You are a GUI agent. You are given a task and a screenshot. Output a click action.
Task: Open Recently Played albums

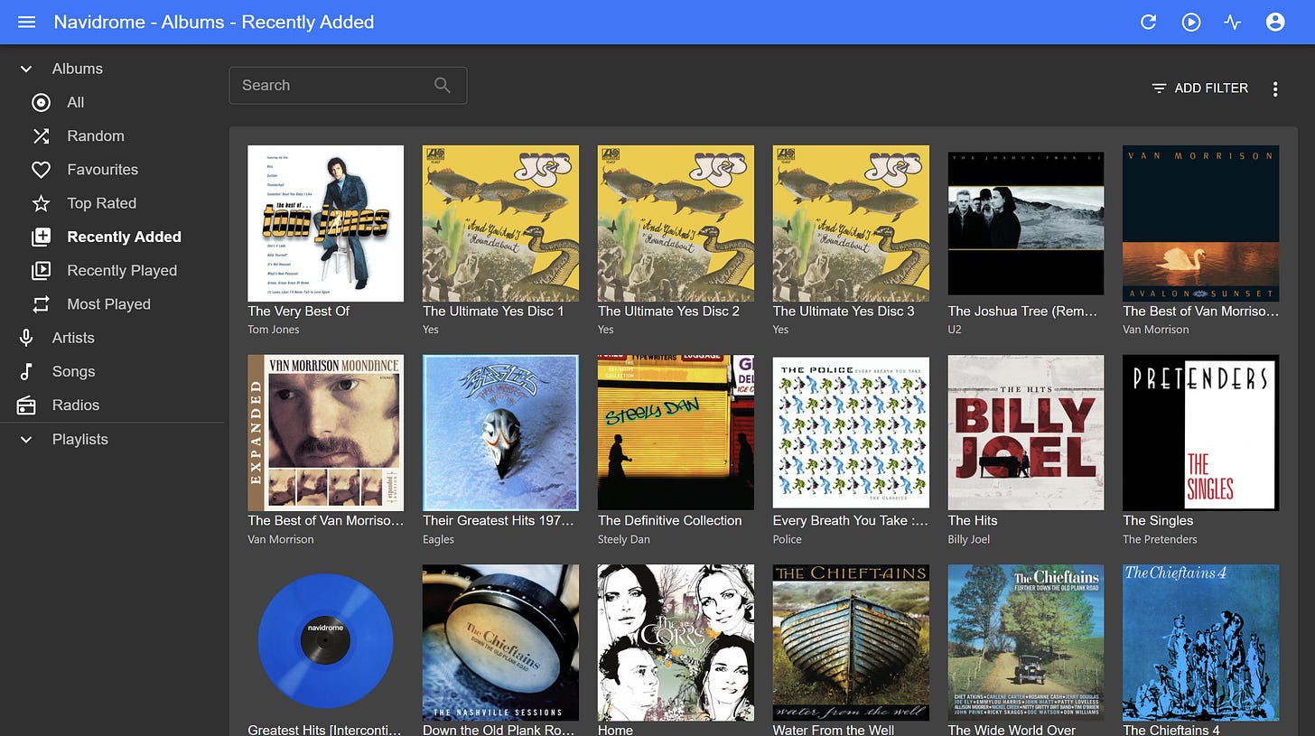(122, 271)
